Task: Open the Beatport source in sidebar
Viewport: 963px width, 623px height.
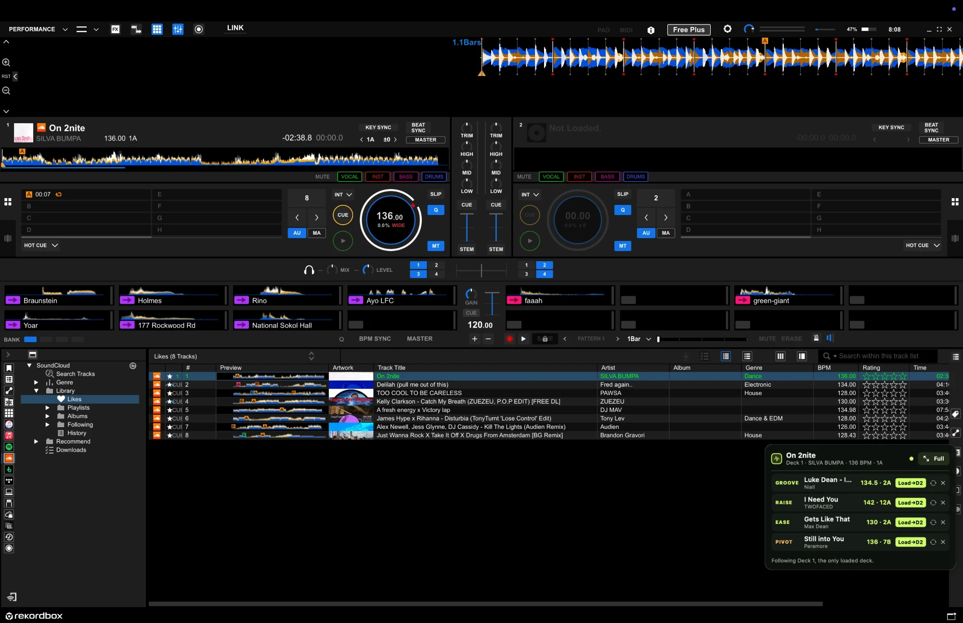Action: tap(9, 470)
